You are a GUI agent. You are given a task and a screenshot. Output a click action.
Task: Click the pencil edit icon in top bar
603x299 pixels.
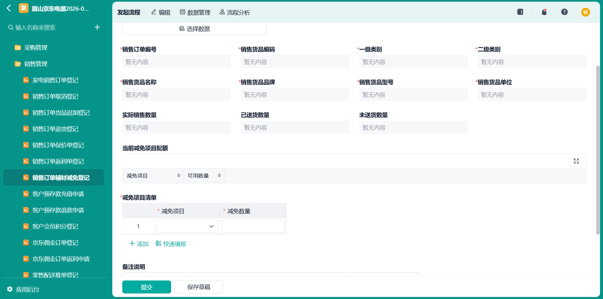pos(154,12)
